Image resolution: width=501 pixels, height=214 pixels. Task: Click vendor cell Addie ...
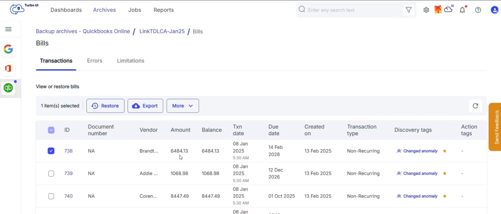pyautogui.click(x=149, y=173)
